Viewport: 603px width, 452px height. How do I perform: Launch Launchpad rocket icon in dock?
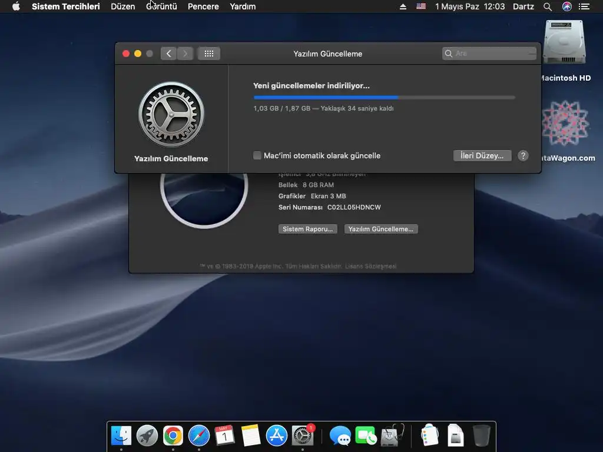point(147,436)
